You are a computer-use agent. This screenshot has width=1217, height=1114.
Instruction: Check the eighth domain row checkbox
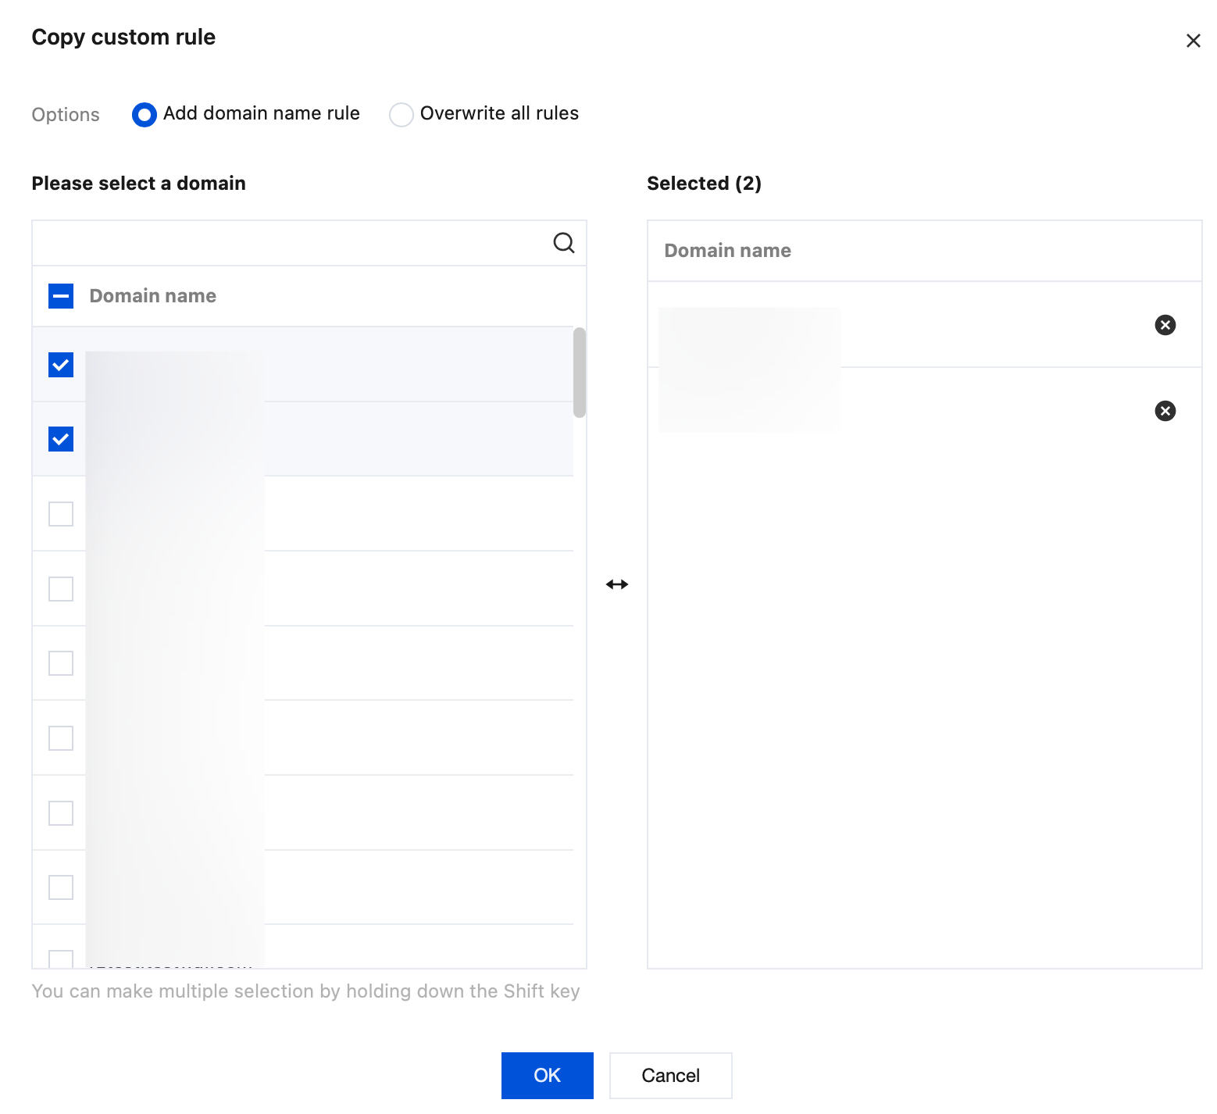tap(61, 887)
